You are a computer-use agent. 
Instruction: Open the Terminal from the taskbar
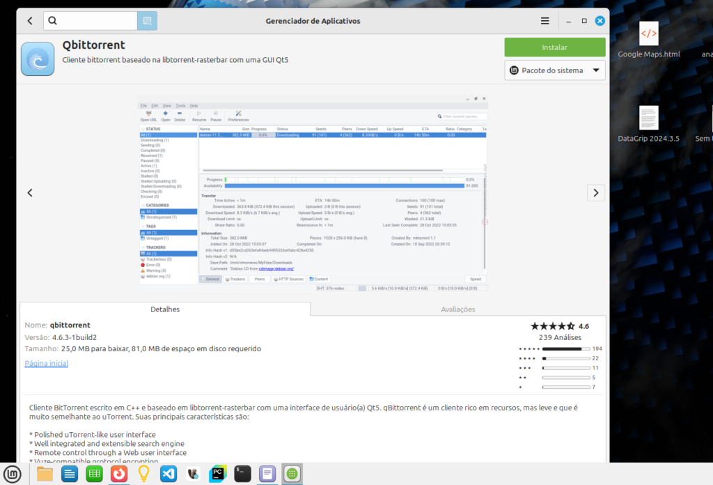[x=242, y=474]
